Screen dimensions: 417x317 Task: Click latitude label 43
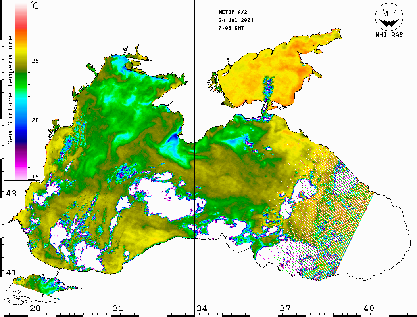pyautogui.click(x=11, y=194)
